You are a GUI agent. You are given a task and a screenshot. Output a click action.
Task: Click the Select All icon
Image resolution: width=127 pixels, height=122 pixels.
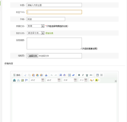[70, 75]
